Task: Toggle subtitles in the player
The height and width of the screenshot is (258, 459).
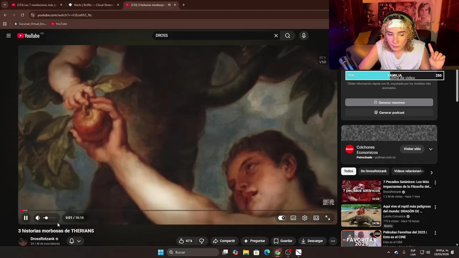Action: pos(293,218)
